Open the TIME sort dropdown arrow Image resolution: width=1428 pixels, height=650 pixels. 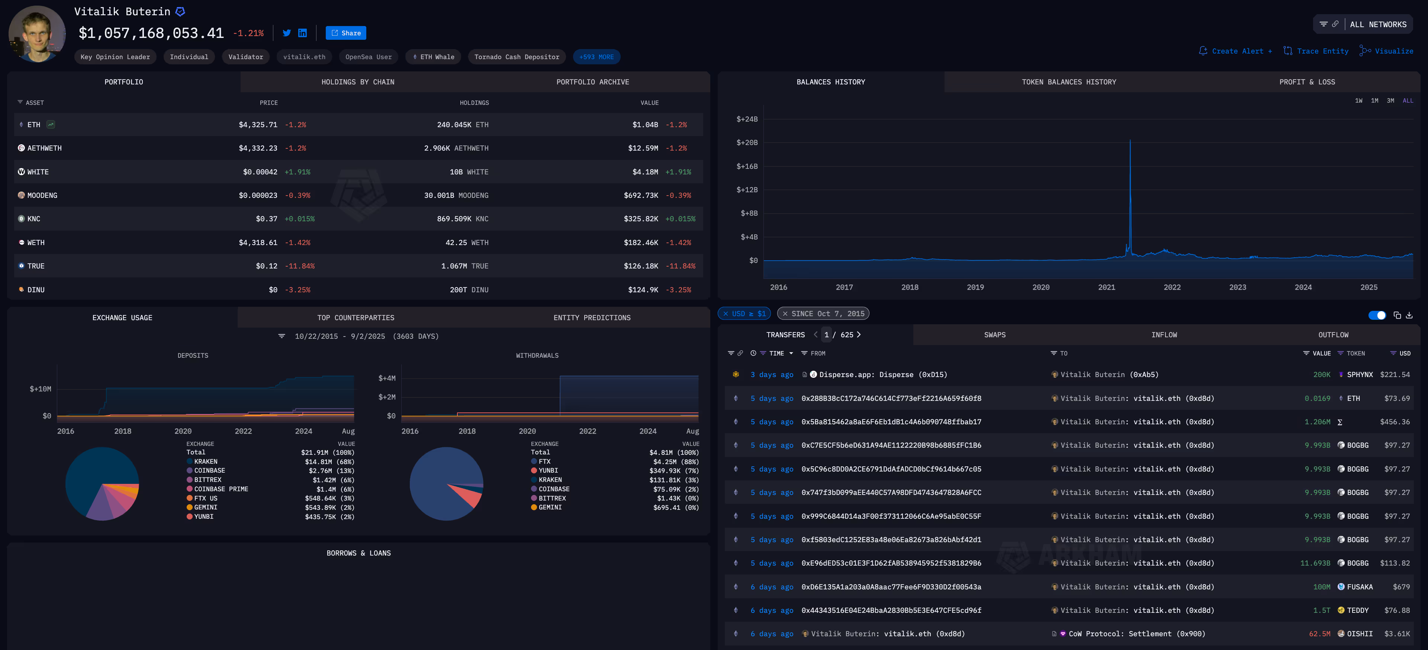[791, 354]
